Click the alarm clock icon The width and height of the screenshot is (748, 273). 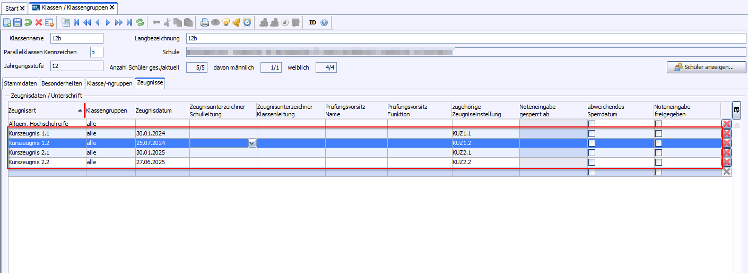coord(247,22)
